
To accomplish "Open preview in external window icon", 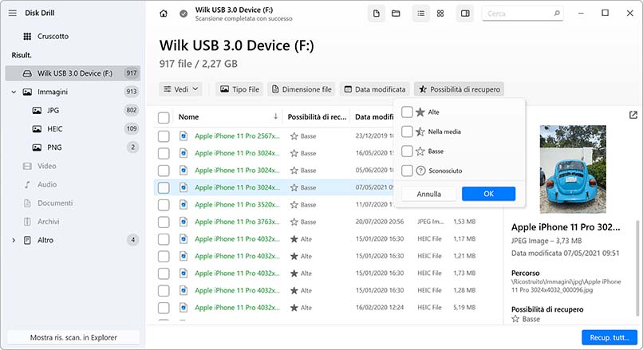I will click(x=633, y=115).
